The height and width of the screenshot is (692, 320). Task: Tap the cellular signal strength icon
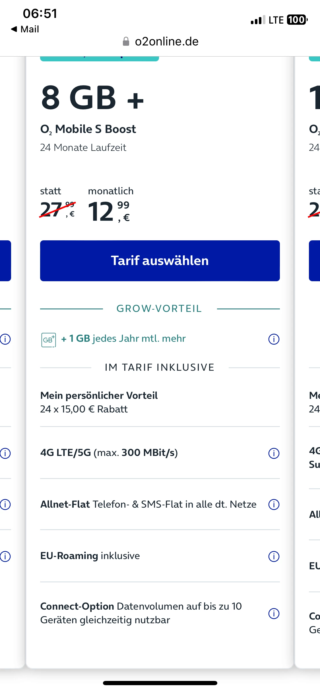(x=258, y=20)
